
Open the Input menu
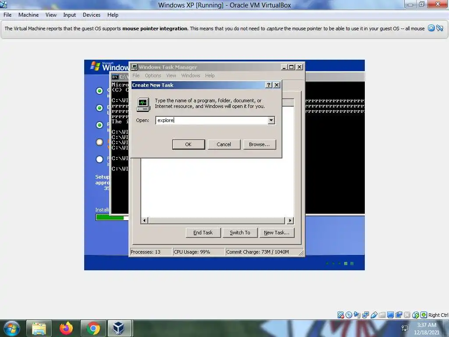70,15
